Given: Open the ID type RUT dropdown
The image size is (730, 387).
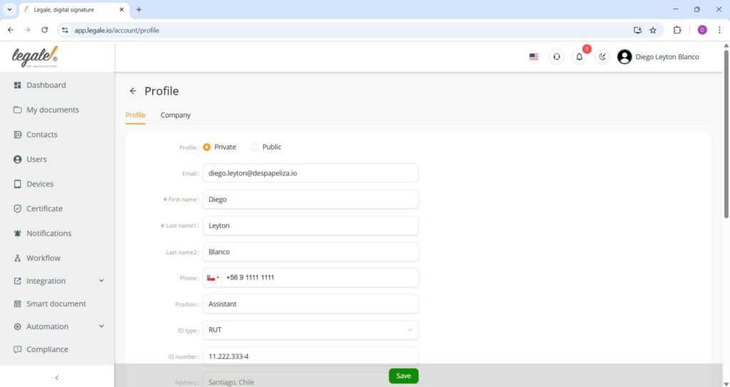Looking at the screenshot, I should pyautogui.click(x=311, y=330).
